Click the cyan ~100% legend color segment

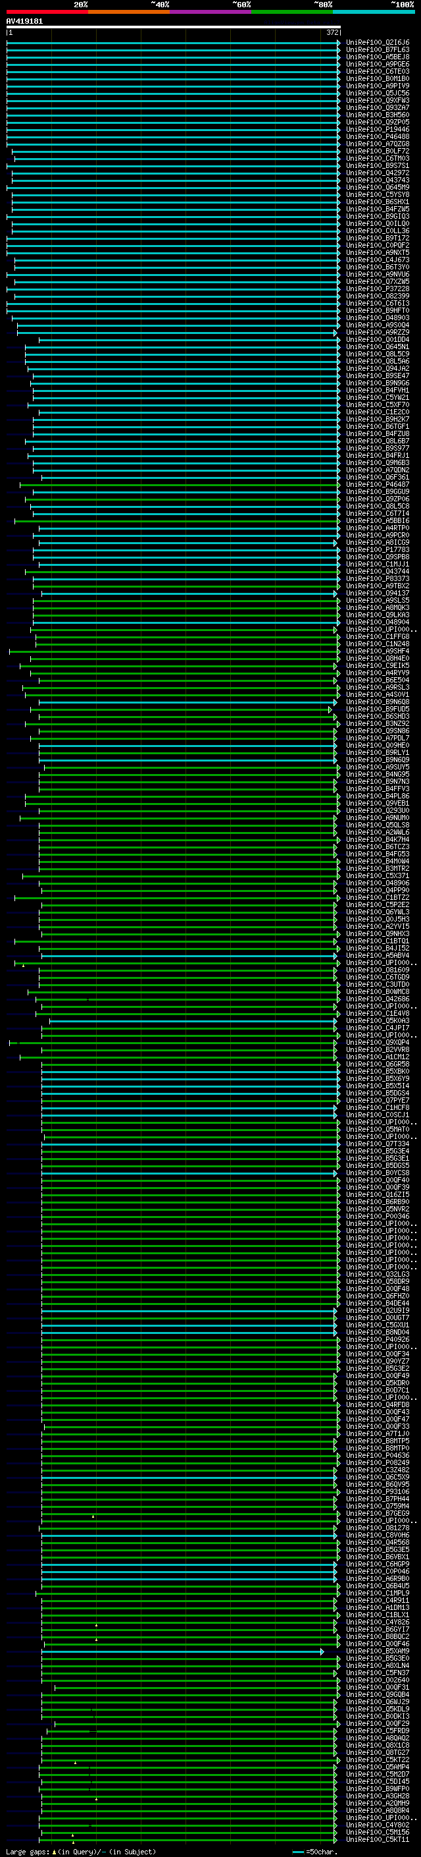374,12
